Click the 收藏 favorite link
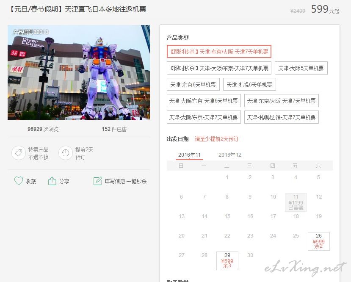 point(30,181)
